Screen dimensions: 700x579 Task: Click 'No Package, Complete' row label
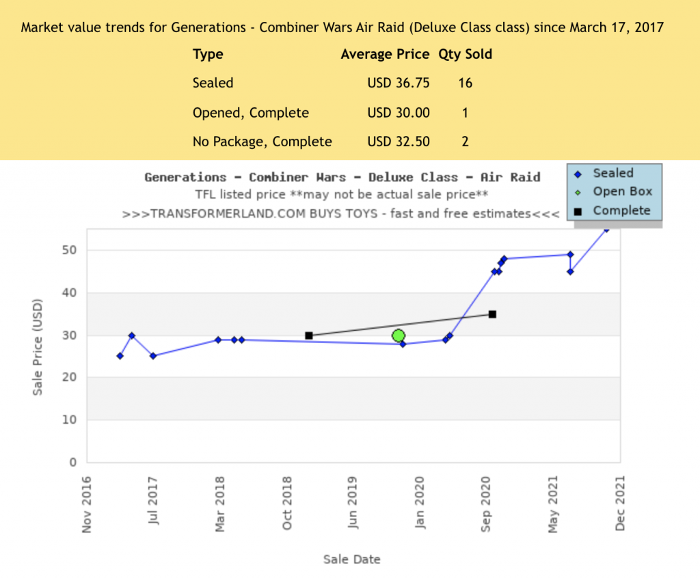(262, 142)
